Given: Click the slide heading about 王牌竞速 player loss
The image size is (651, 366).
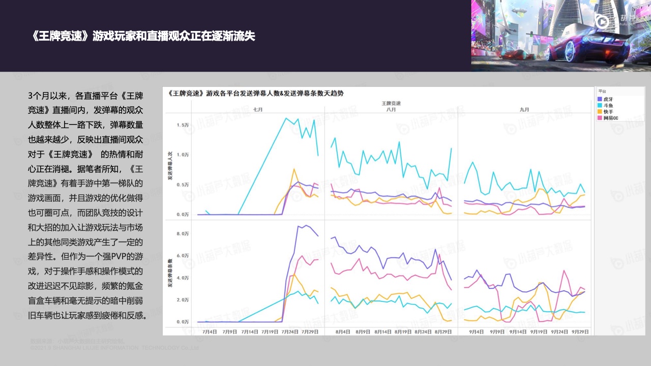Looking at the screenshot, I should point(143,36).
